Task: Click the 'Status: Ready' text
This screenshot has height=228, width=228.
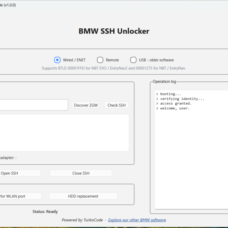Action: (x=45, y=211)
